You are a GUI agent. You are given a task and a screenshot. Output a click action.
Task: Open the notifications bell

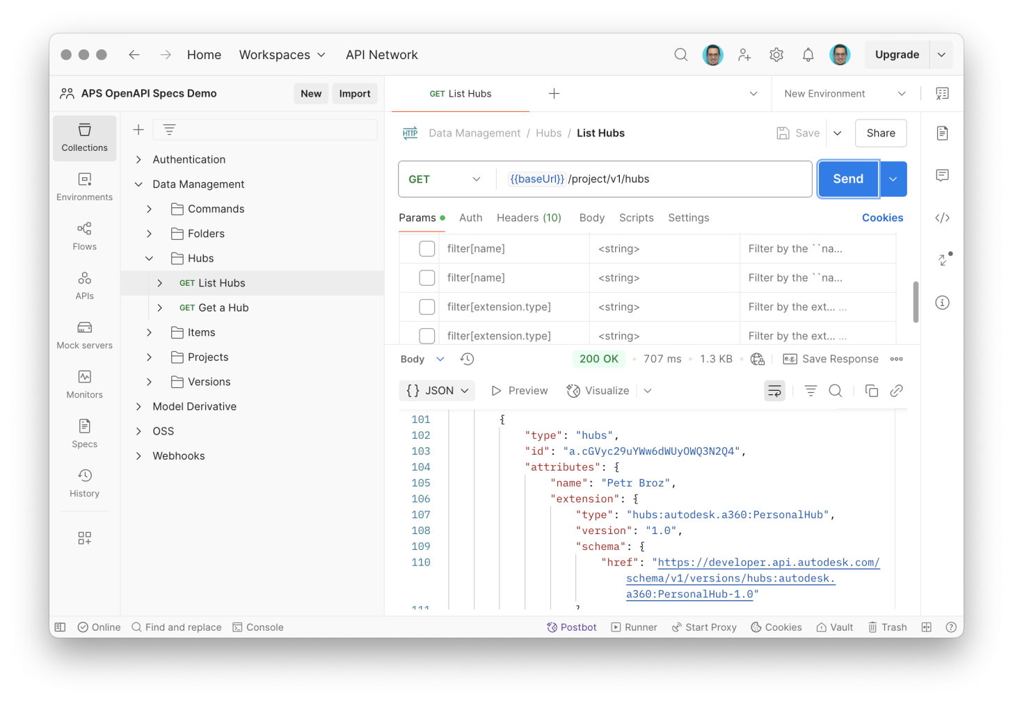click(x=808, y=55)
